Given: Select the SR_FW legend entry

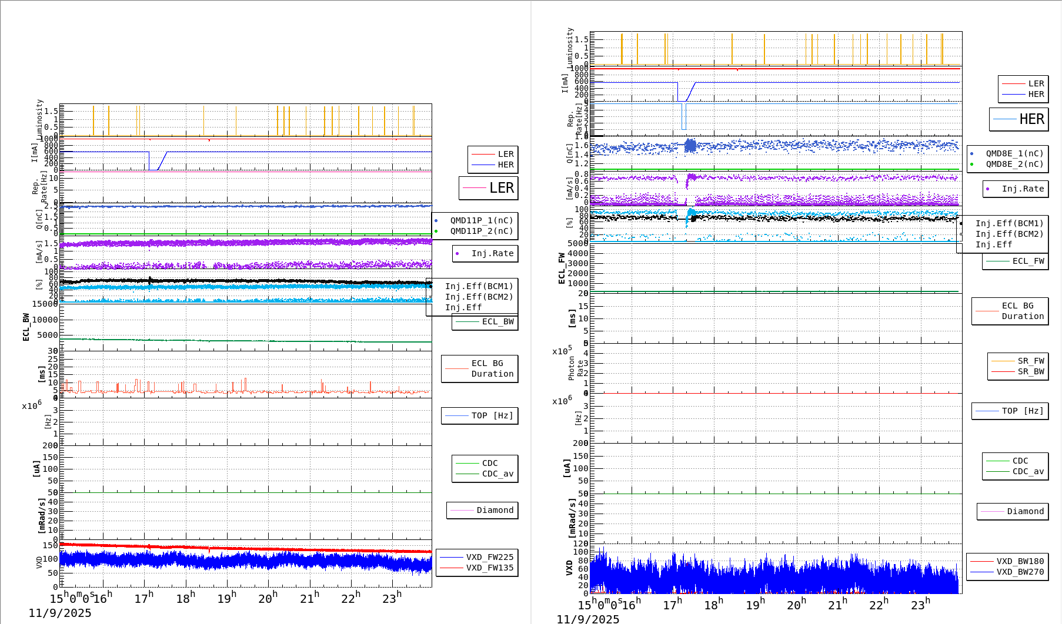Looking at the screenshot, I should [x=1030, y=361].
